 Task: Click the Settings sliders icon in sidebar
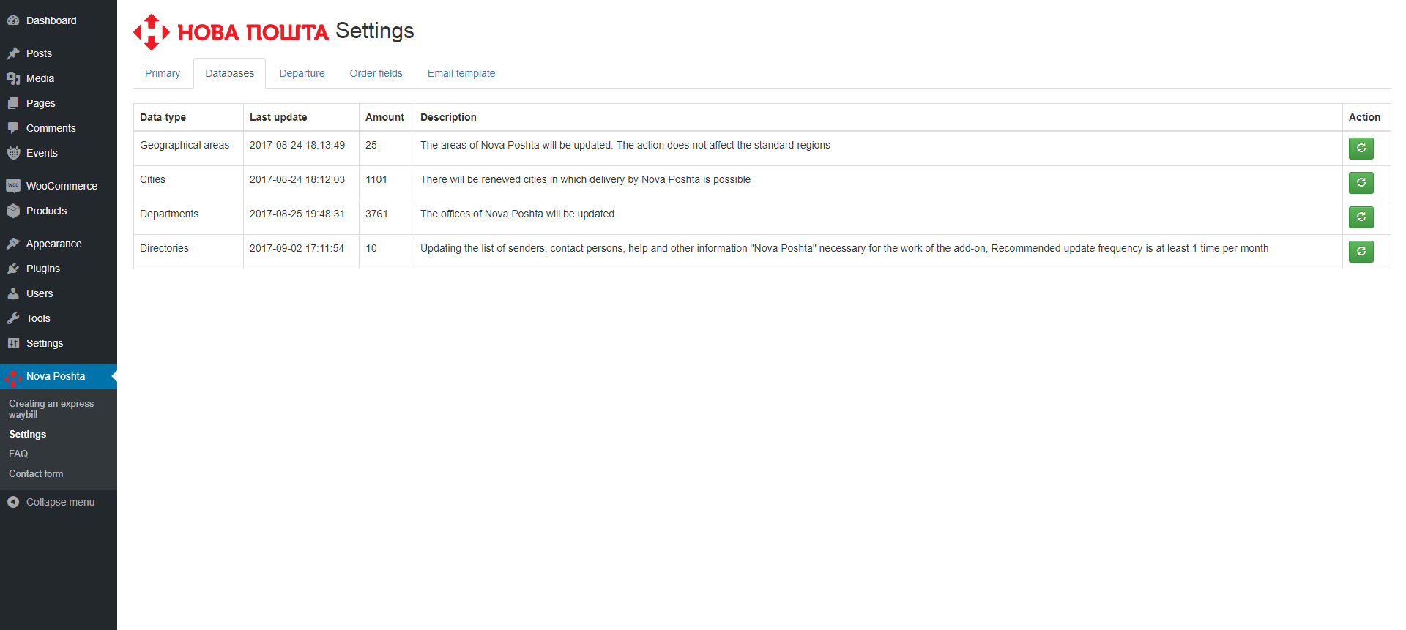click(x=13, y=343)
